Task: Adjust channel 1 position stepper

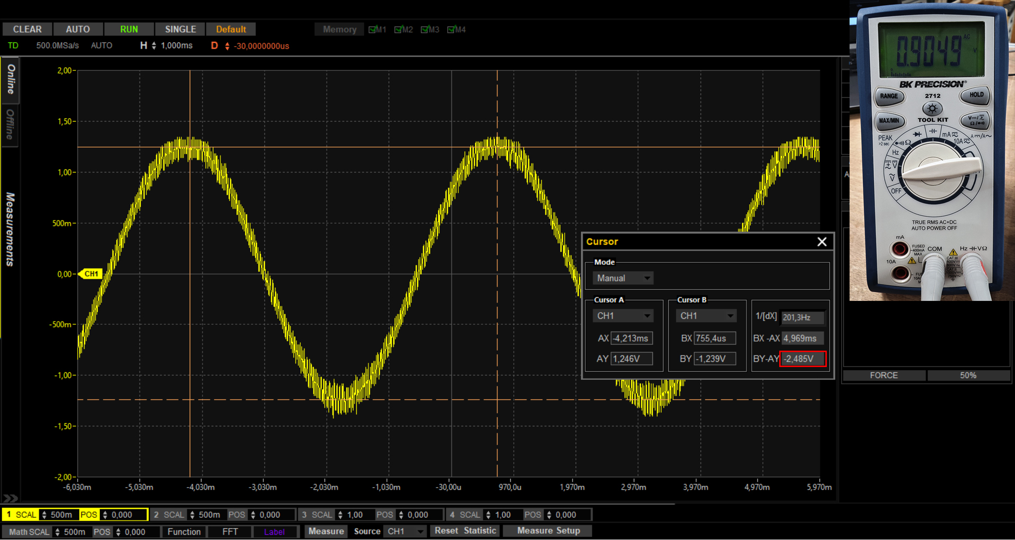Action: click(105, 515)
